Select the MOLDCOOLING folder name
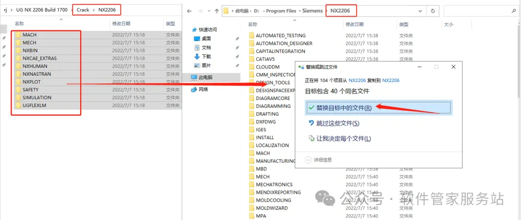Viewport: 521px width, 220px height. pyautogui.click(x=274, y=200)
